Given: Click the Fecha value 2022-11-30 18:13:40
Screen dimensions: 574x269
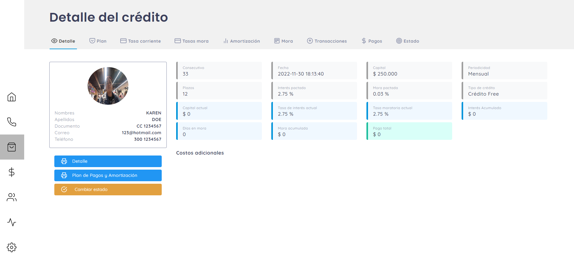Looking at the screenshot, I should coord(301,74).
